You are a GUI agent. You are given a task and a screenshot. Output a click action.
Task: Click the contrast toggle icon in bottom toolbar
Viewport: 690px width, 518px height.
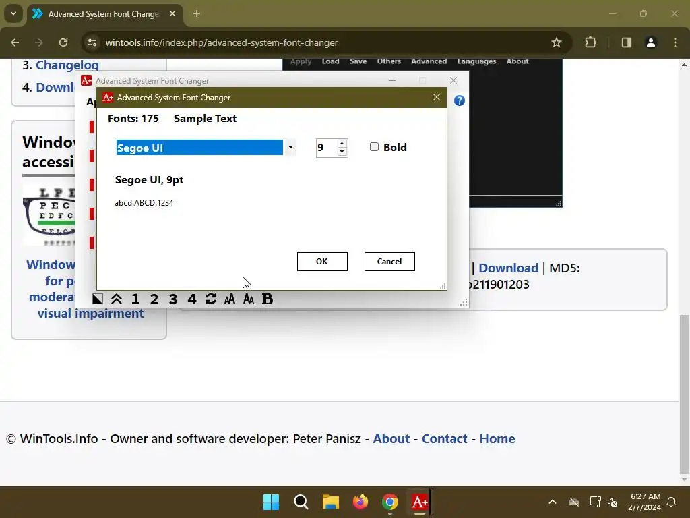tap(98, 299)
